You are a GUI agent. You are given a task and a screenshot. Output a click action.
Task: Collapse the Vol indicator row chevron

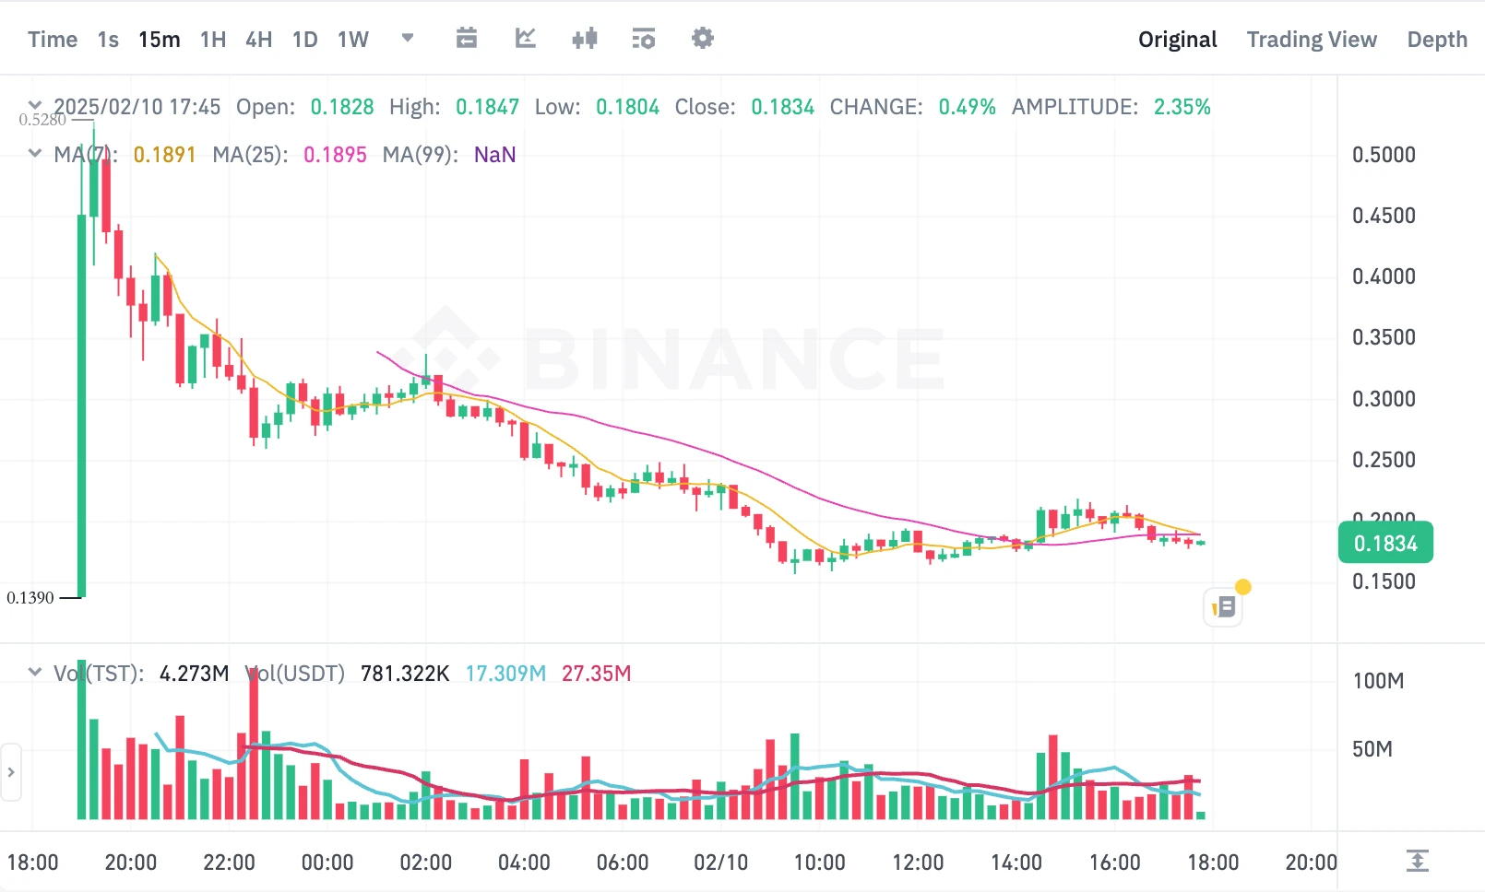35,672
